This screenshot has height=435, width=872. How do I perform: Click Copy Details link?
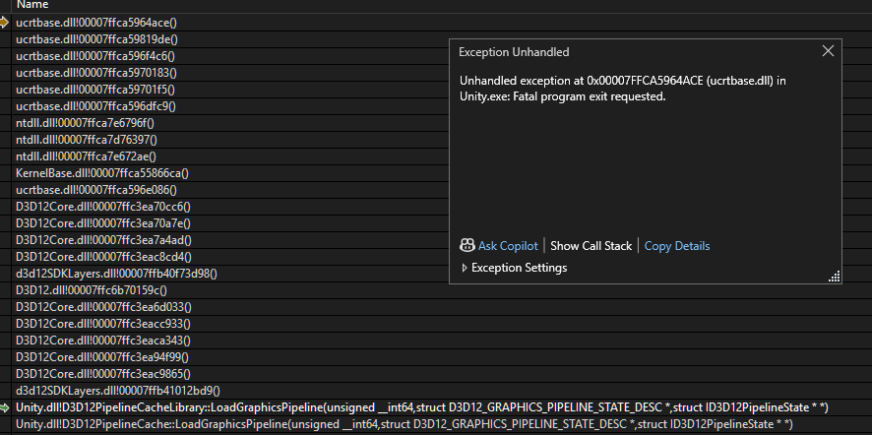[x=677, y=246]
